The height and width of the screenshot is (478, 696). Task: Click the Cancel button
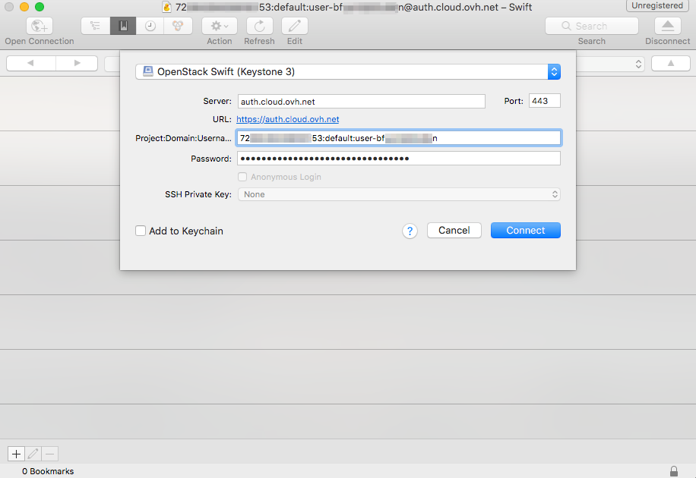pos(454,230)
